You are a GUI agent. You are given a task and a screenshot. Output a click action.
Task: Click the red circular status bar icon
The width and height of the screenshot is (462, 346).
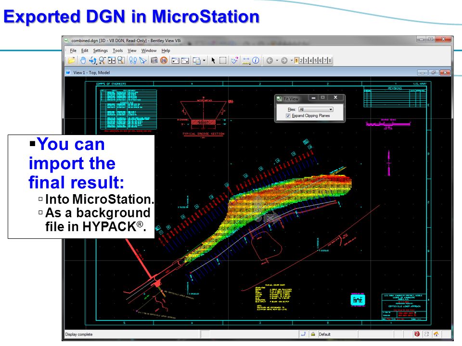coord(417,334)
